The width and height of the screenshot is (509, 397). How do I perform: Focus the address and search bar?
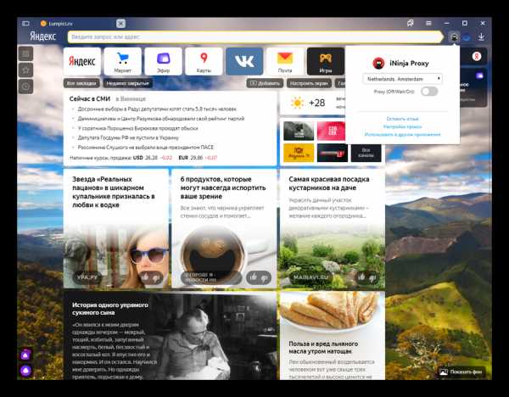tap(255, 36)
